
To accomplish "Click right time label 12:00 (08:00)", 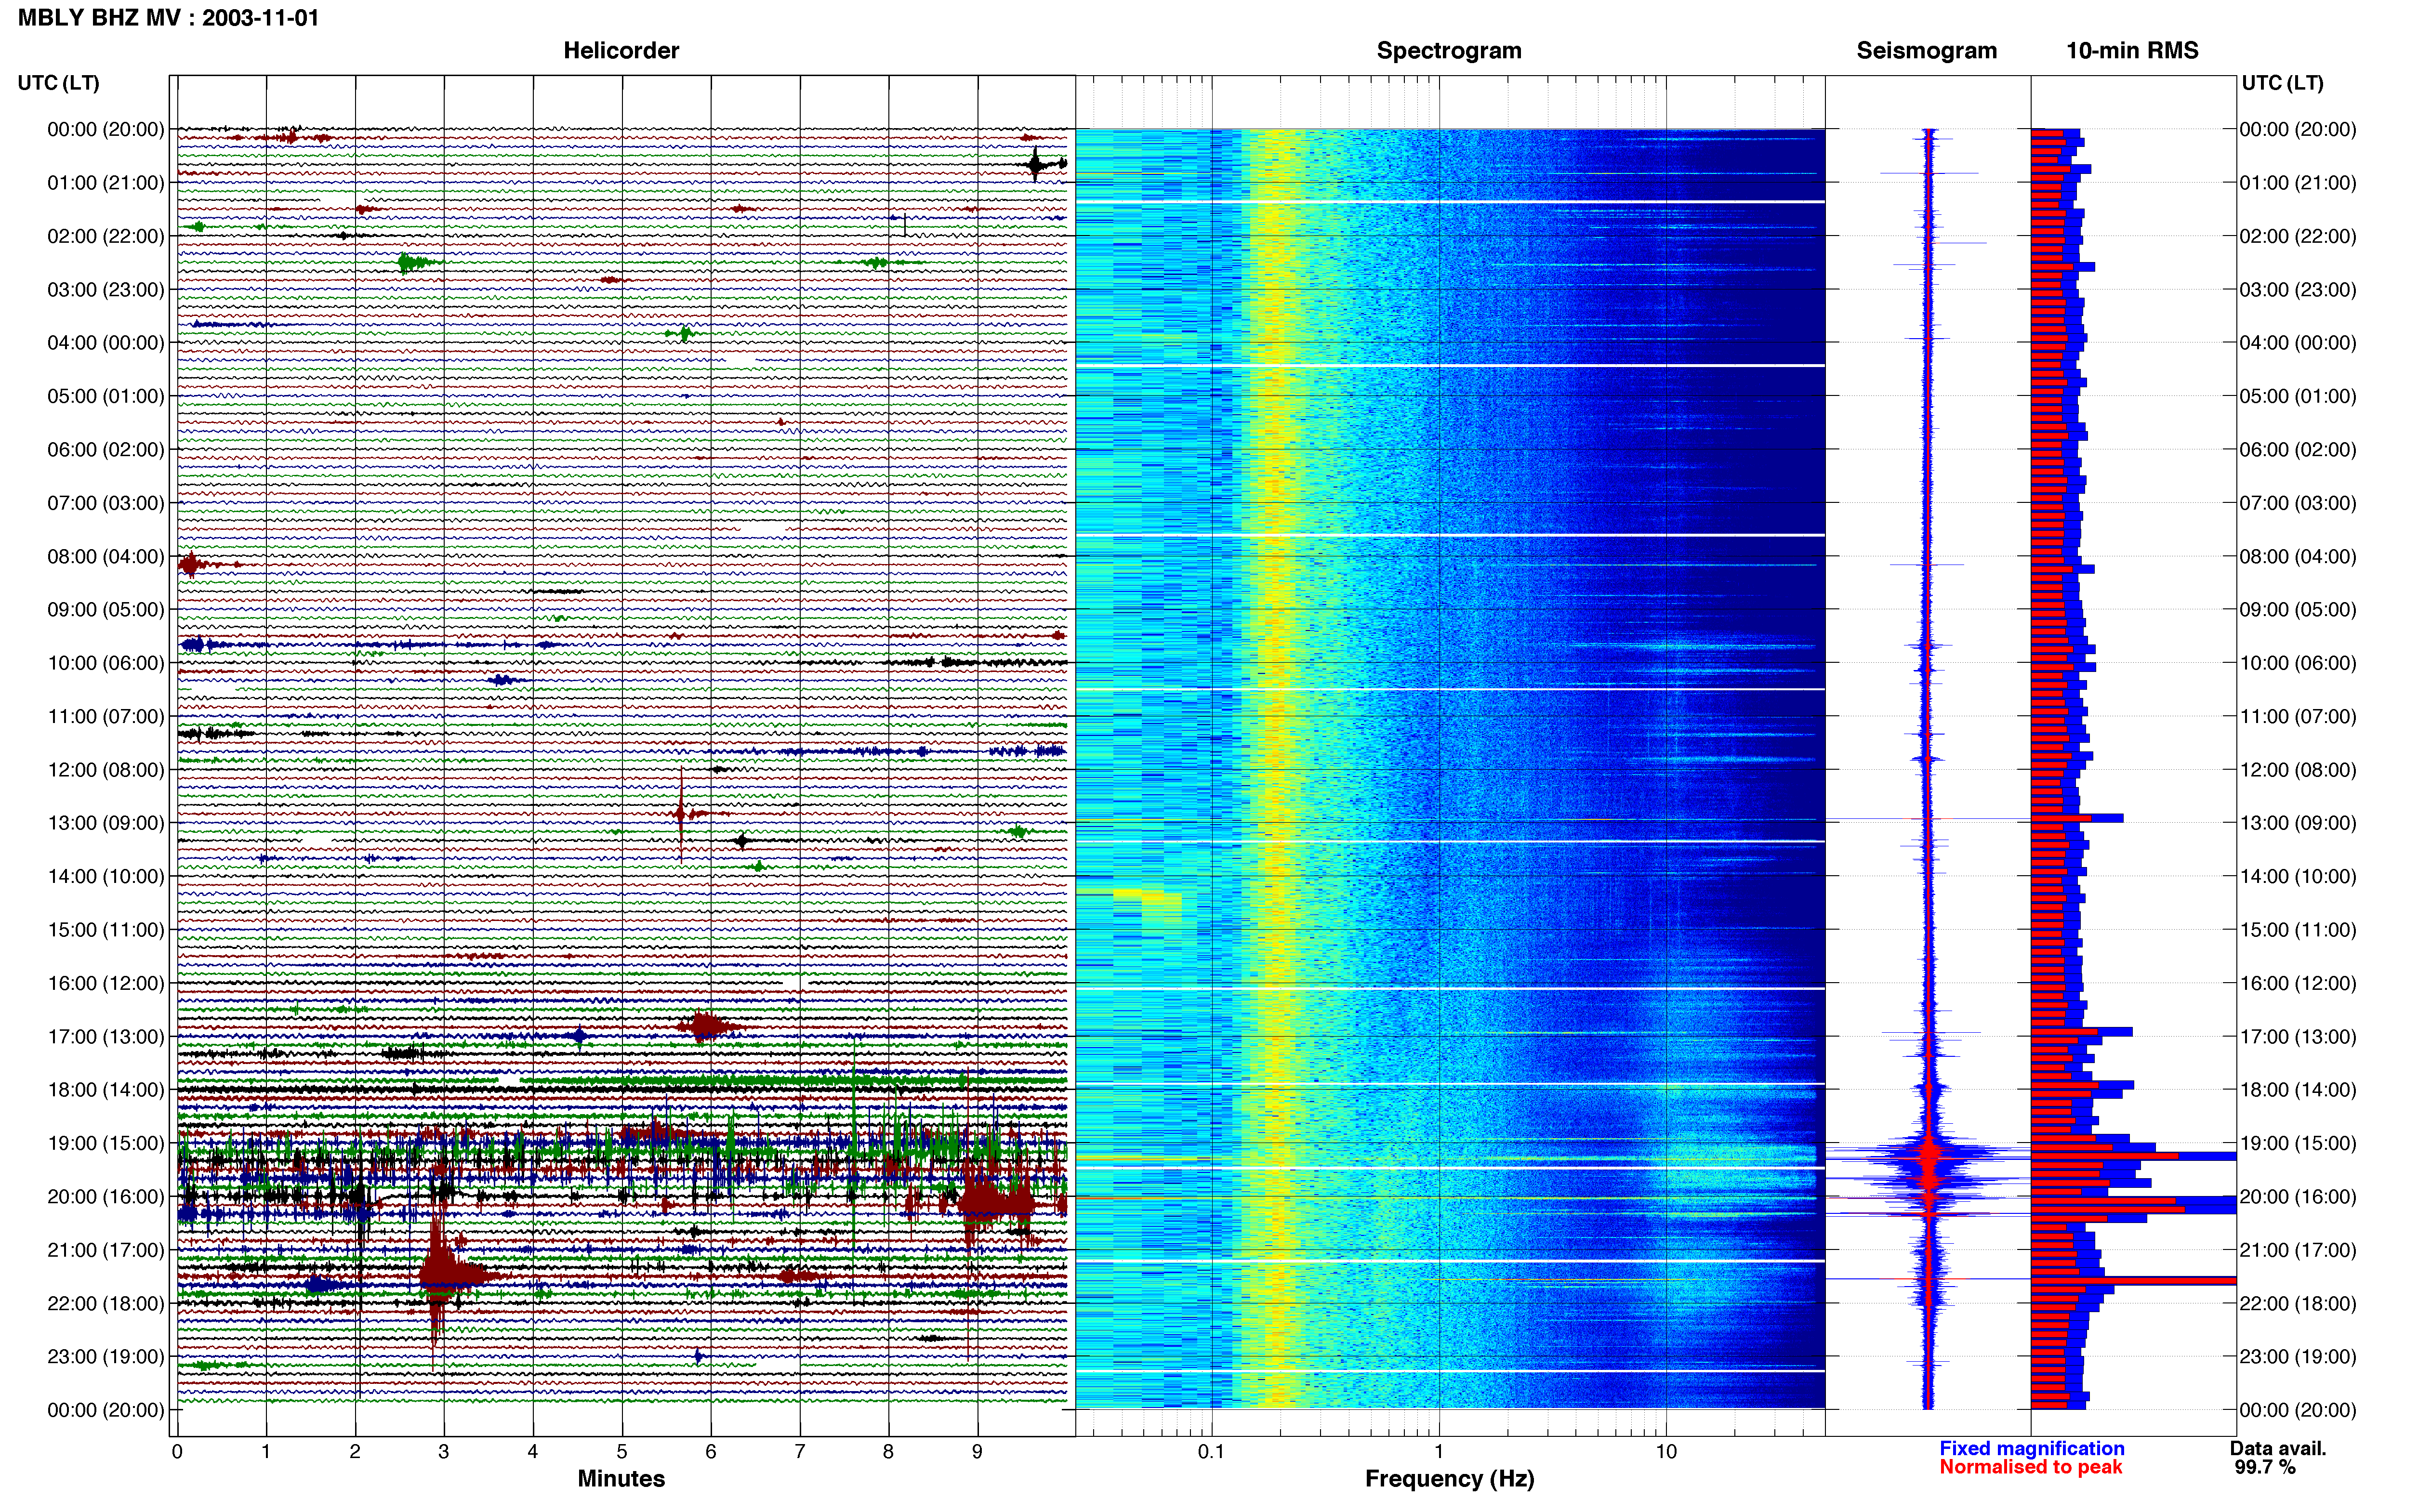I will pos(2298,770).
